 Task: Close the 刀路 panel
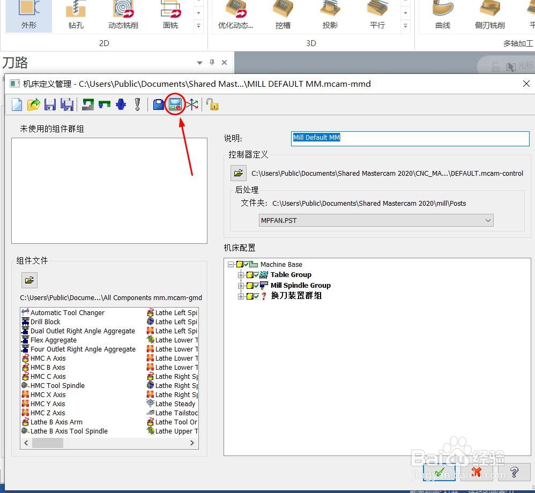point(224,63)
